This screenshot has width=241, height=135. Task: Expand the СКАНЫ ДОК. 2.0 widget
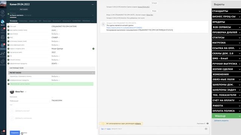pyautogui.click(x=226, y=53)
